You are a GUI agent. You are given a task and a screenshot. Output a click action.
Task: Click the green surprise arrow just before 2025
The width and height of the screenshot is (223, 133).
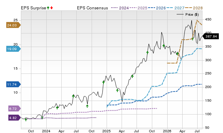click(103, 82)
